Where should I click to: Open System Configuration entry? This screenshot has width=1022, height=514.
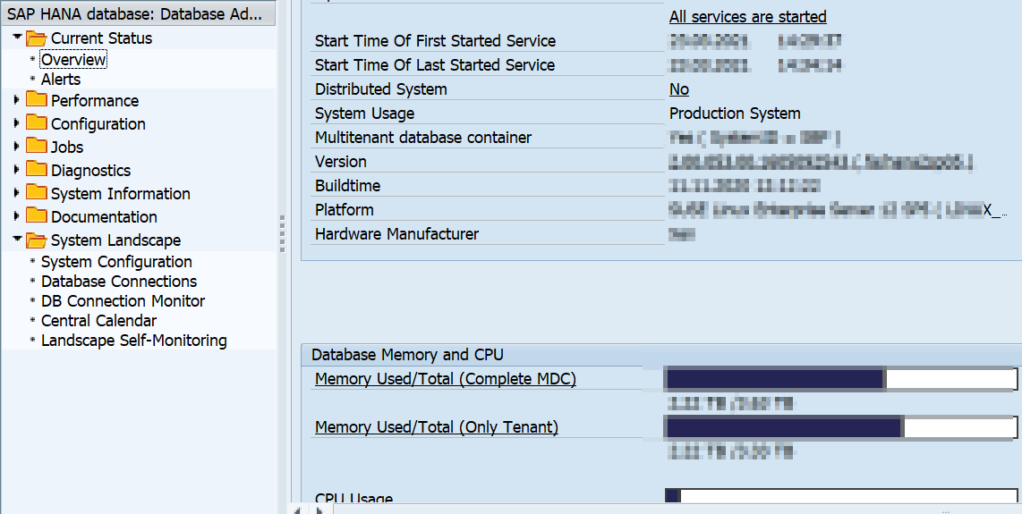click(116, 262)
